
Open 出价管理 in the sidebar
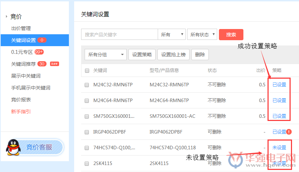[x=21, y=28]
